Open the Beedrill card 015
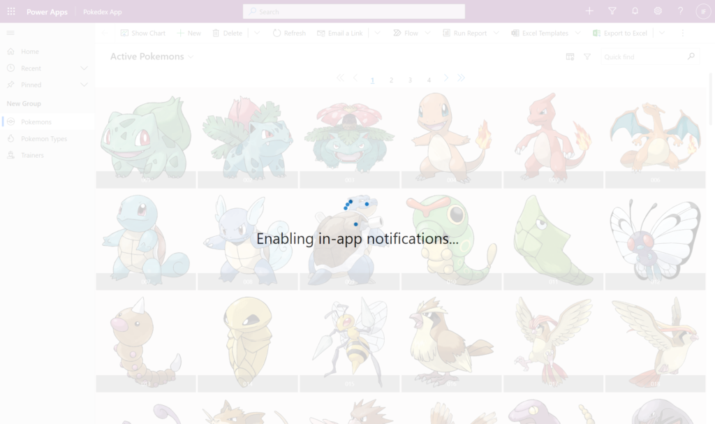 pyautogui.click(x=350, y=342)
